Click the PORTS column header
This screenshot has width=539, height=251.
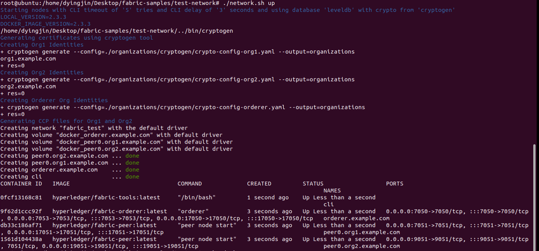coord(395,184)
